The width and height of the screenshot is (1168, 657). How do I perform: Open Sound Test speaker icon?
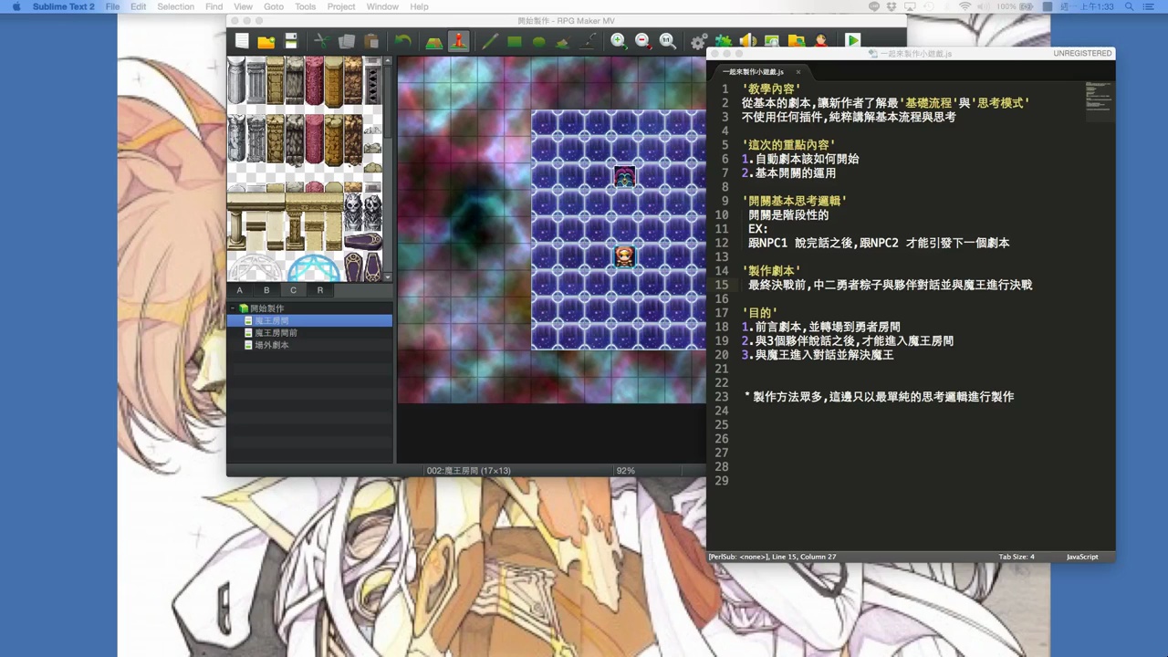click(x=747, y=41)
